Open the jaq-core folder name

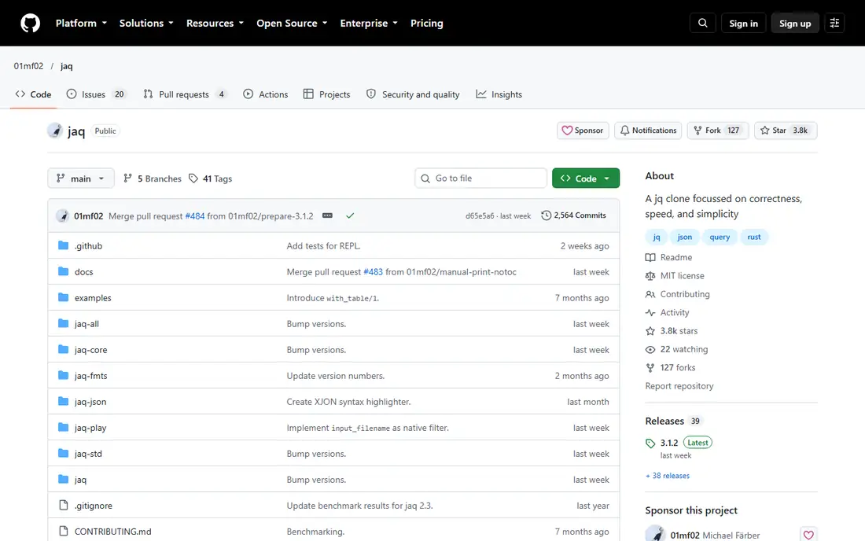coord(91,350)
